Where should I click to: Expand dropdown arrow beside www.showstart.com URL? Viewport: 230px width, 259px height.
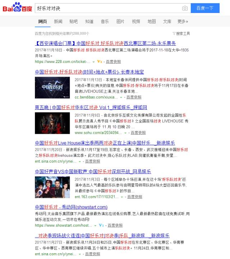coord(95,226)
